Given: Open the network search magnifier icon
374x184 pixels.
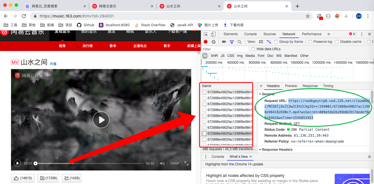Looking at the screenshot, I should (x=239, y=42).
